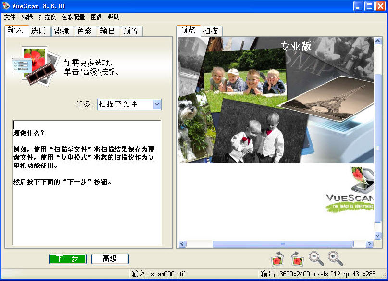Image resolution: width=388 pixels, height=281 pixels.
Task: Select the zoom in magnifier icon
Action: pos(334,258)
